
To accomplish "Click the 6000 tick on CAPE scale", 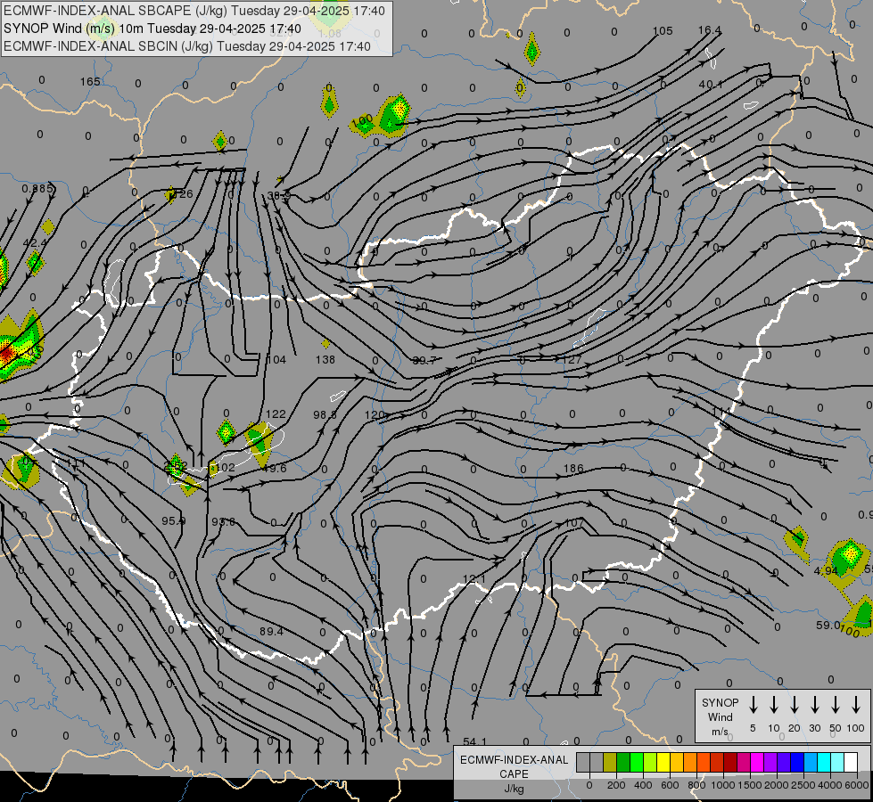I will (x=857, y=785).
